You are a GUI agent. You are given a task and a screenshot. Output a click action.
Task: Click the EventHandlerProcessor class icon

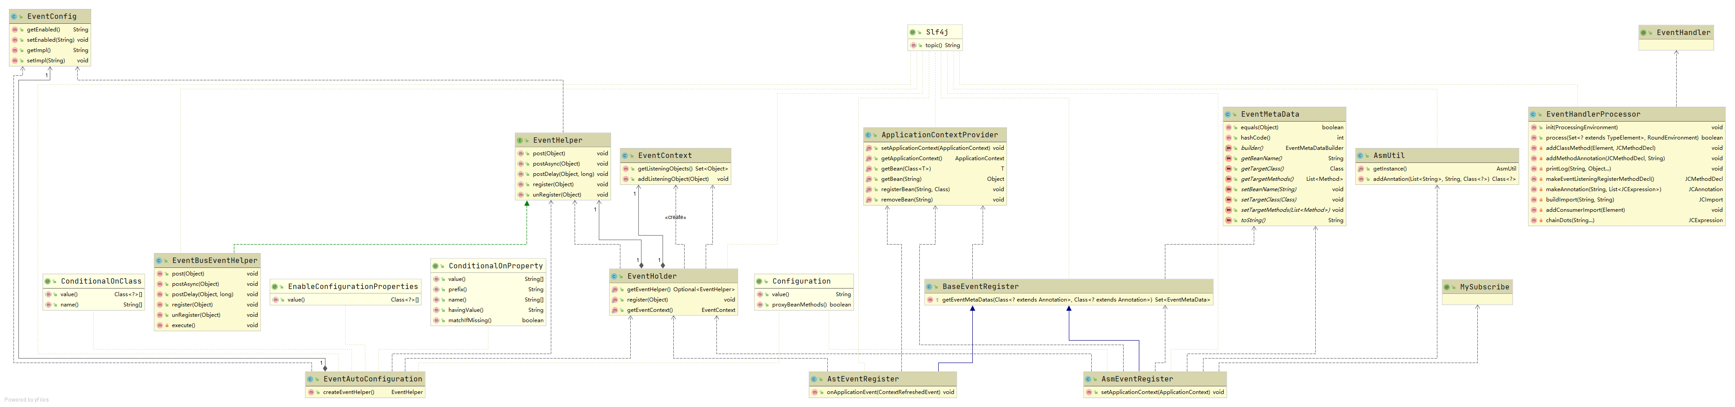click(1533, 114)
